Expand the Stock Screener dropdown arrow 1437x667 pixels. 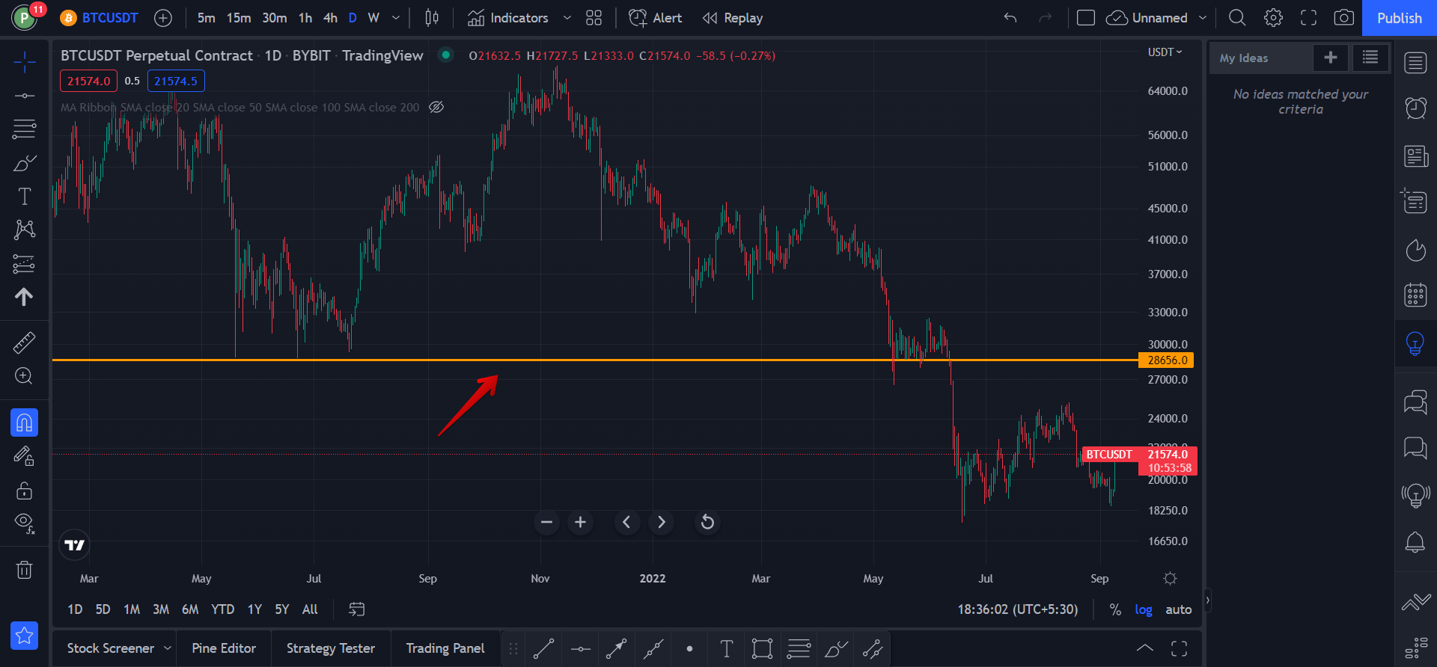coord(168,648)
